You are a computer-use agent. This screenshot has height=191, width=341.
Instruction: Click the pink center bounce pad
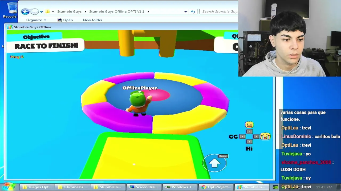157,95
